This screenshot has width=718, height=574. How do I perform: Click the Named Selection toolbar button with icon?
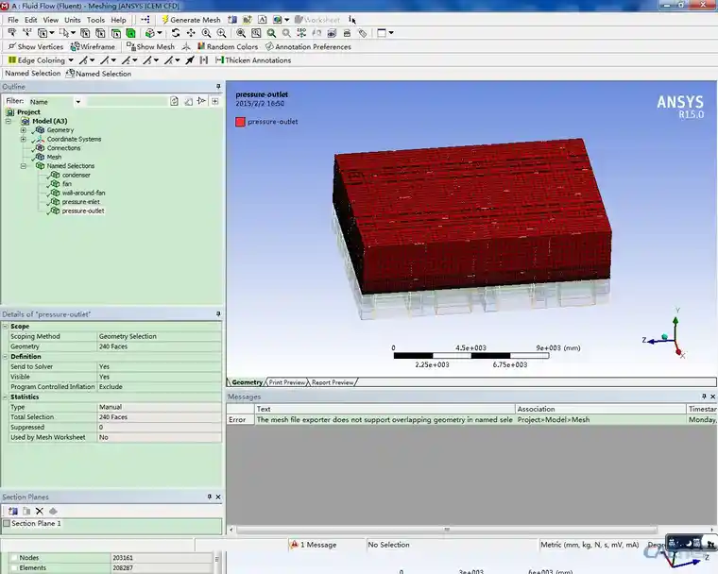point(99,74)
